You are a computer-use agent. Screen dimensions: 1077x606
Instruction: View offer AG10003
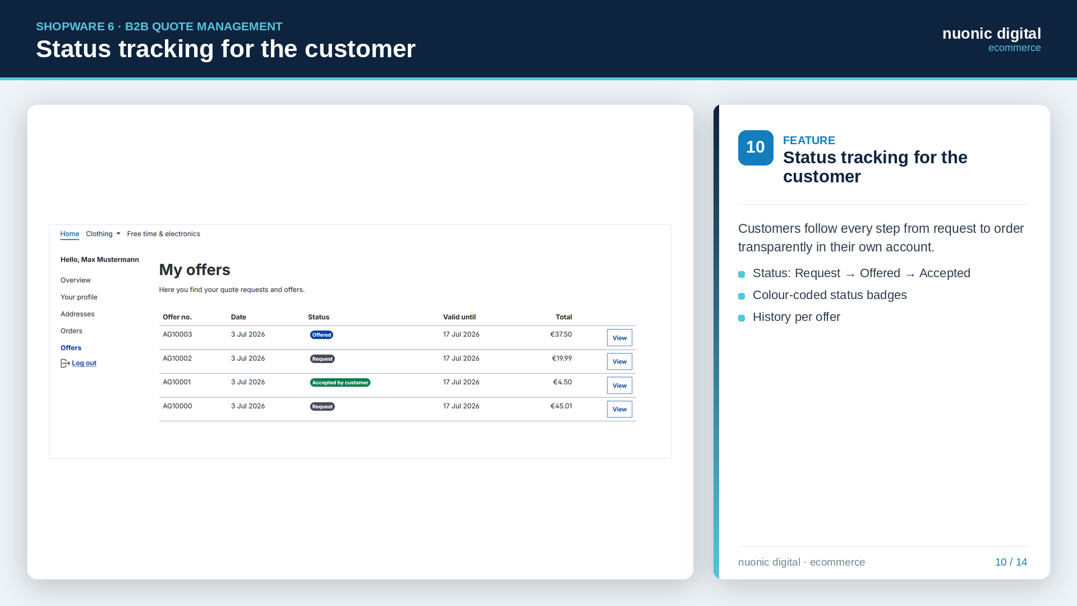(x=619, y=338)
